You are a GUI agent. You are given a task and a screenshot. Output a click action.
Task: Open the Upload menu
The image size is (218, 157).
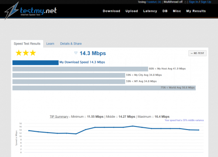(x=132, y=11)
